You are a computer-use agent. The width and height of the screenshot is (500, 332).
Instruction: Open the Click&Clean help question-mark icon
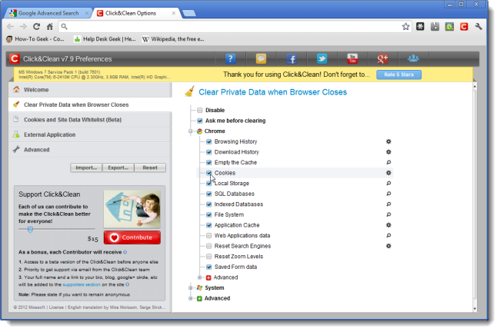(230, 58)
